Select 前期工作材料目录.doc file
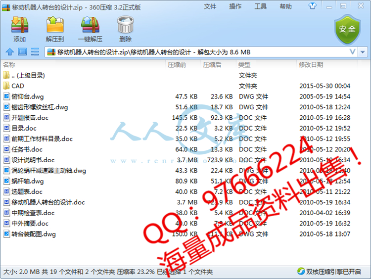 pyautogui.click(x=42, y=139)
